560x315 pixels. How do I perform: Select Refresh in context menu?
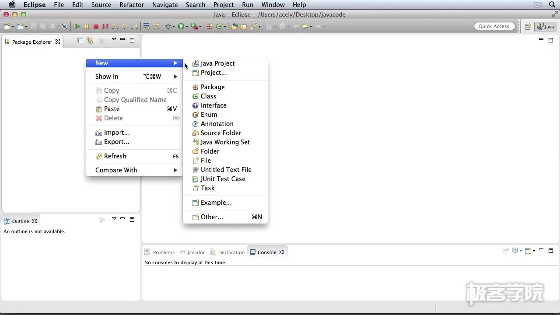[x=134, y=156]
